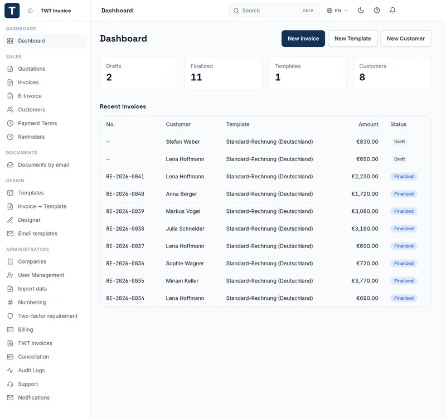Click invoice number RE-2026-0039
The height and width of the screenshot is (418, 446).
(x=125, y=211)
